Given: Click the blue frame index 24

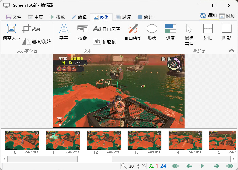Looking at the screenshot, I should coord(163,166).
